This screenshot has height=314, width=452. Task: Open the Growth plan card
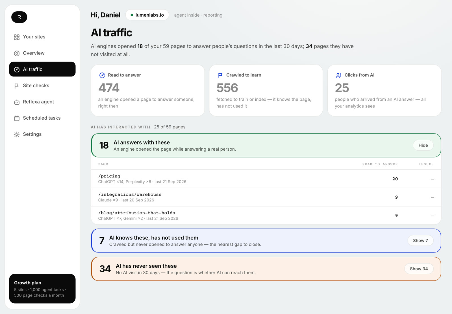[x=42, y=289]
